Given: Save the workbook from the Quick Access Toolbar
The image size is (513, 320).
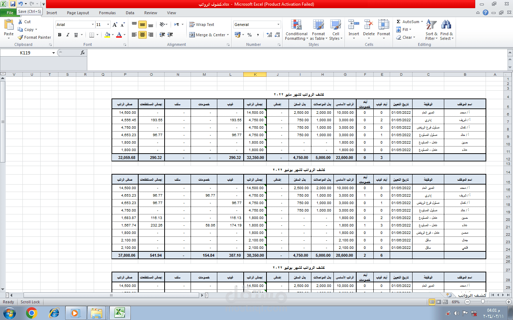Looking at the screenshot, I should [13, 4].
